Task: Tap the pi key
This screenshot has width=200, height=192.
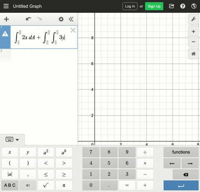Action: click(64, 185)
